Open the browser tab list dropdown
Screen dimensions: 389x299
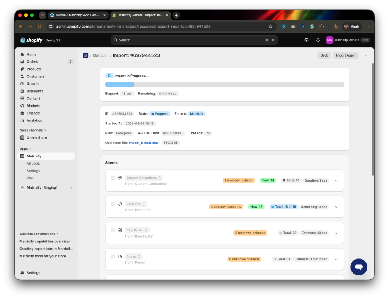point(43,15)
